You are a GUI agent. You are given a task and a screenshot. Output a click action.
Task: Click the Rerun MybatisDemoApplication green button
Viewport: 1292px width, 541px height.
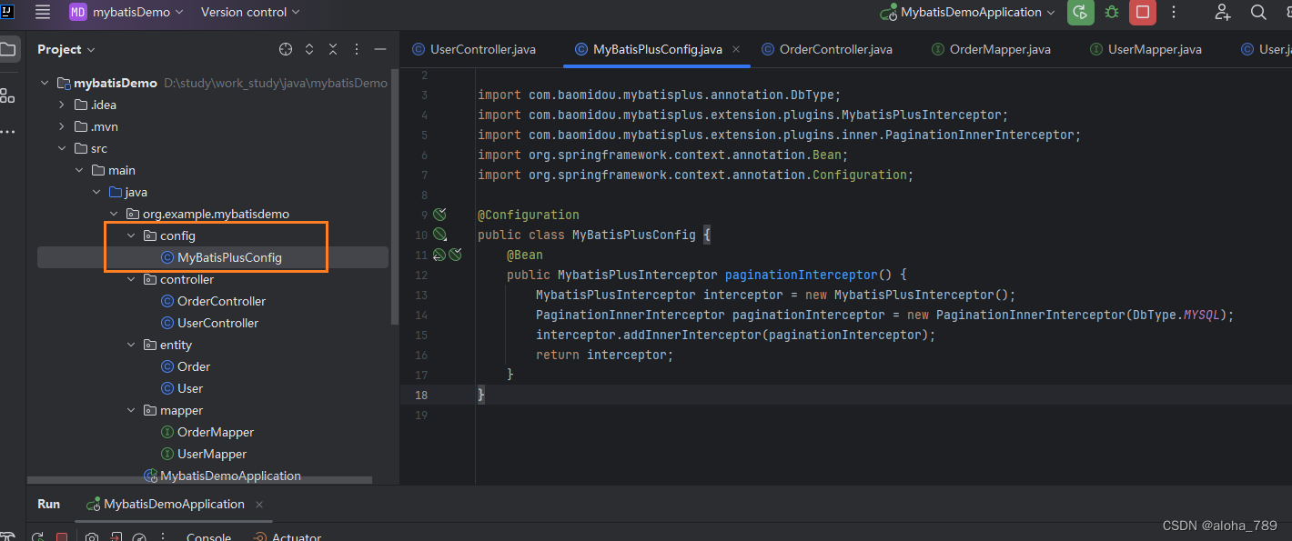coord(1080,12)
